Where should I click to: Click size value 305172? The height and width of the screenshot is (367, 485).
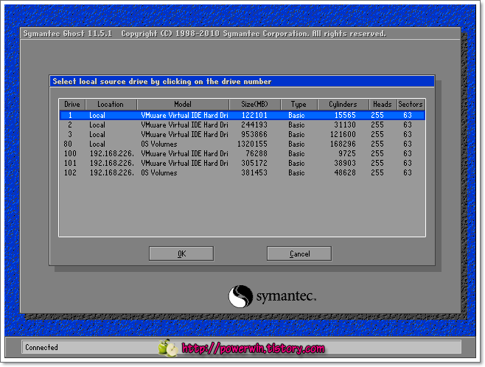tap(254, 164)
